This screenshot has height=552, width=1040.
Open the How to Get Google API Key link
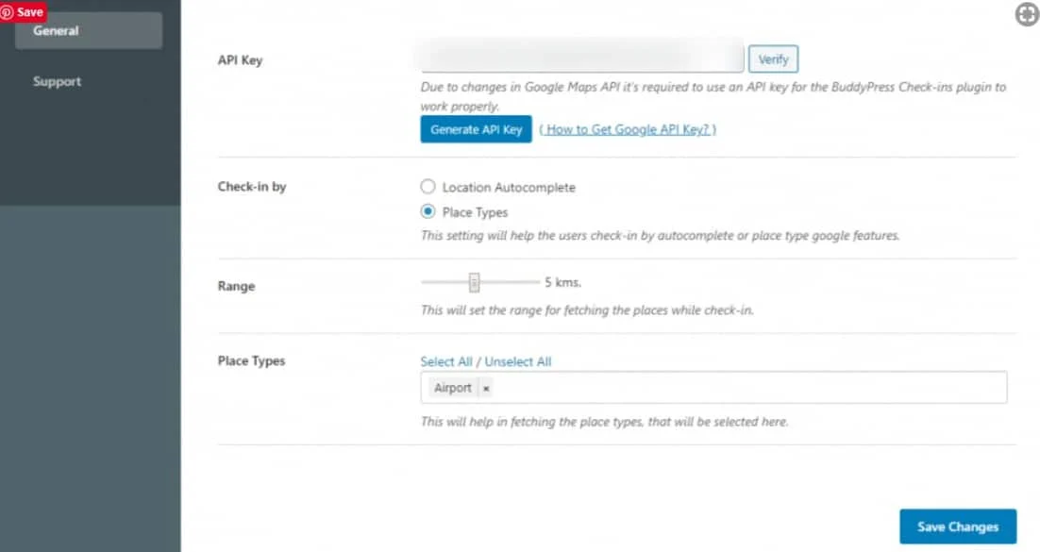pos(628,129)
